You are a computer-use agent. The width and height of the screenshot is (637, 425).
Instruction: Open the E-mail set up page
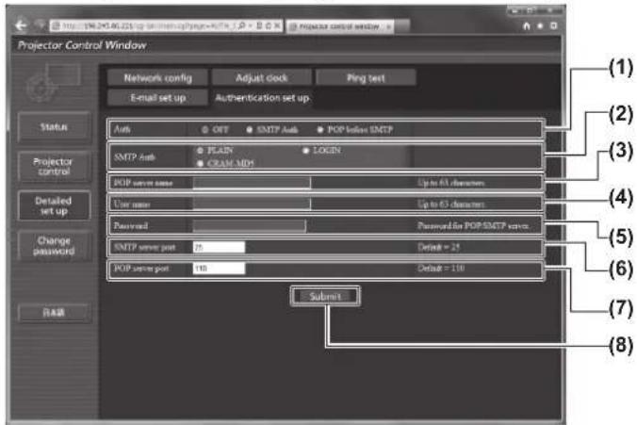pyautogui.click(x=157, y=98)
